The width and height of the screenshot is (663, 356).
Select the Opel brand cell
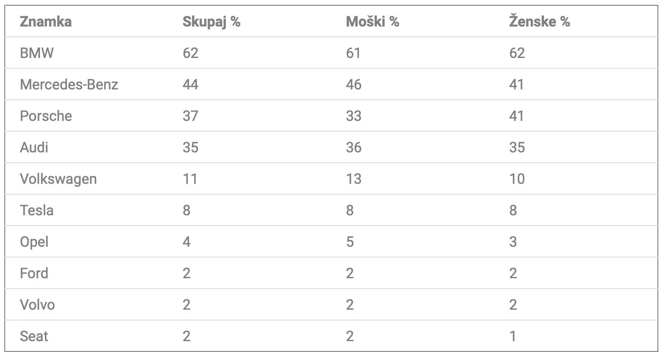coord(34,242)
